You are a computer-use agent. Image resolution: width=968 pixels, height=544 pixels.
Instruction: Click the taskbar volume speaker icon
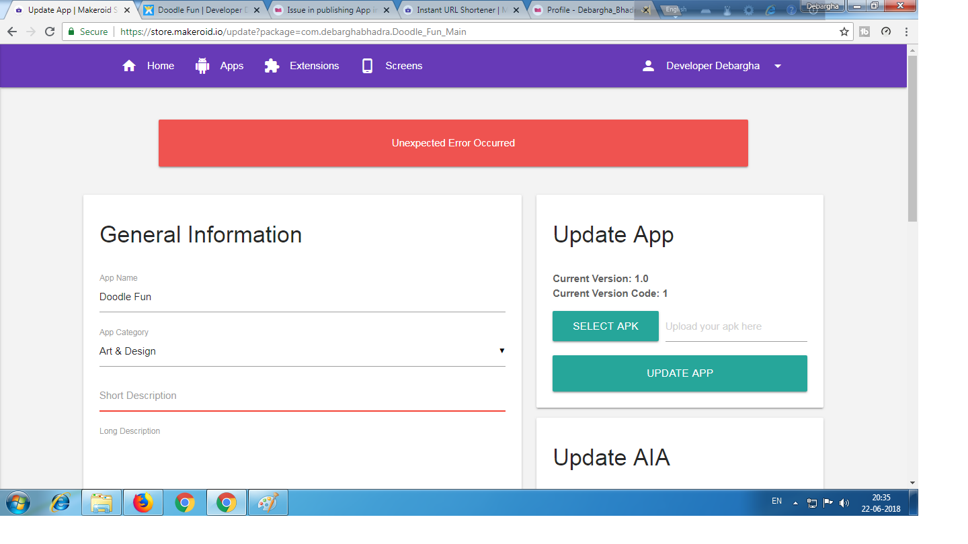tap(844, 502)
